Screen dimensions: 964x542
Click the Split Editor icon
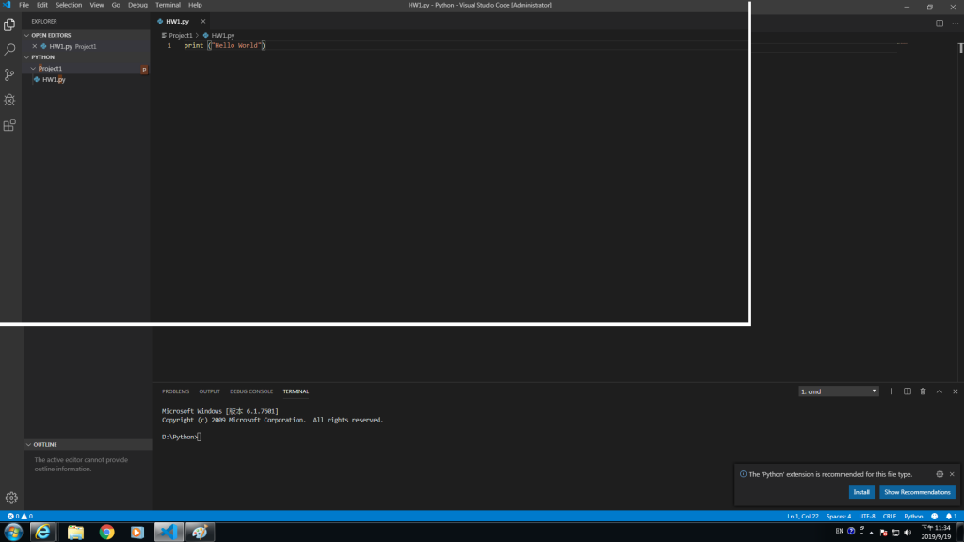[940, 24]
